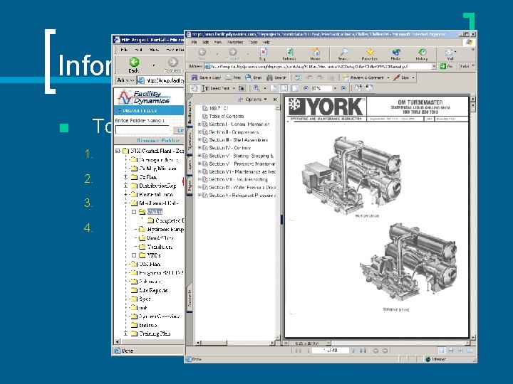Click the Email icon in Acrobat toolbar
Screen dimensions: 513x384
(x=253, y=78)
